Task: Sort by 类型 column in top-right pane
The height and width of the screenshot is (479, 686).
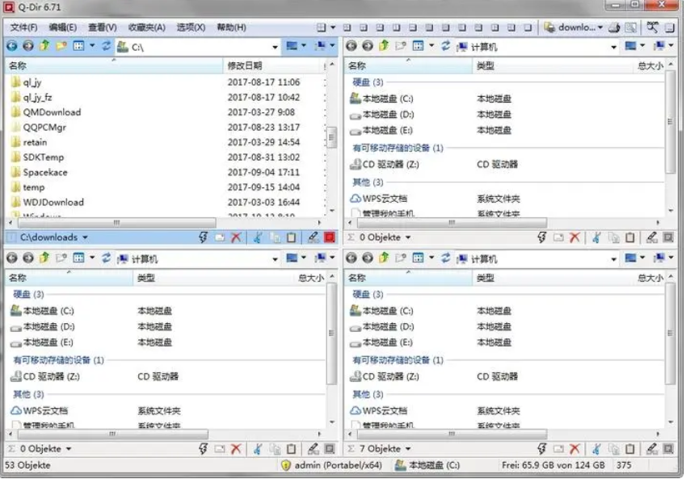Action: pos(552,66)
